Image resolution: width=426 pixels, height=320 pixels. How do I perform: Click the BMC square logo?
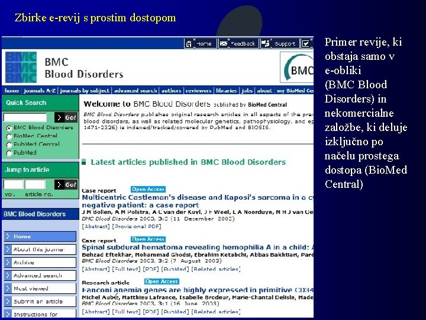pos(21,67)
